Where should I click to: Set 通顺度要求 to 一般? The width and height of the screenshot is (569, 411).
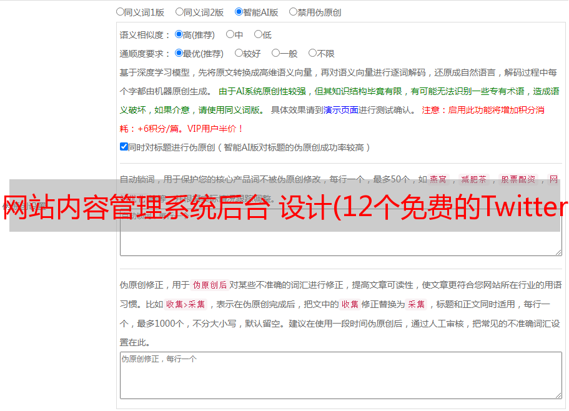[x=276, y=53]
